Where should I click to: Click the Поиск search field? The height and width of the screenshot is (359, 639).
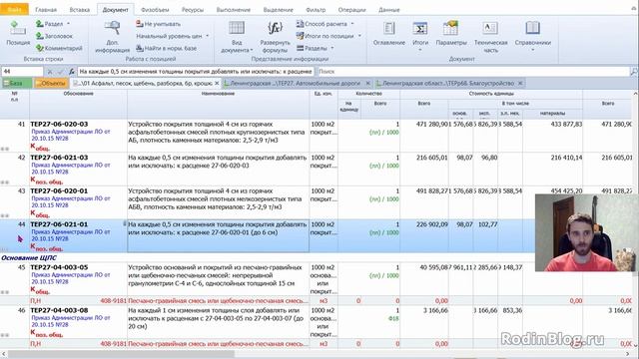472,72
